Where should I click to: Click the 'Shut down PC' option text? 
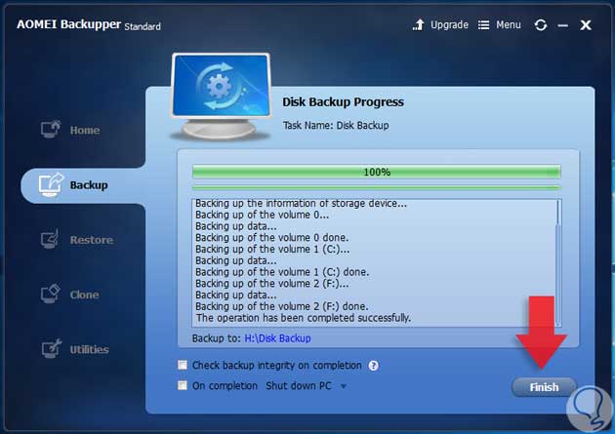click(x=299, y=386)
